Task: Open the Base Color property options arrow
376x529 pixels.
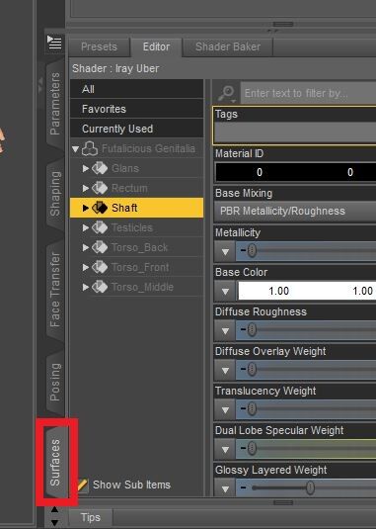Action: point(225,291)
